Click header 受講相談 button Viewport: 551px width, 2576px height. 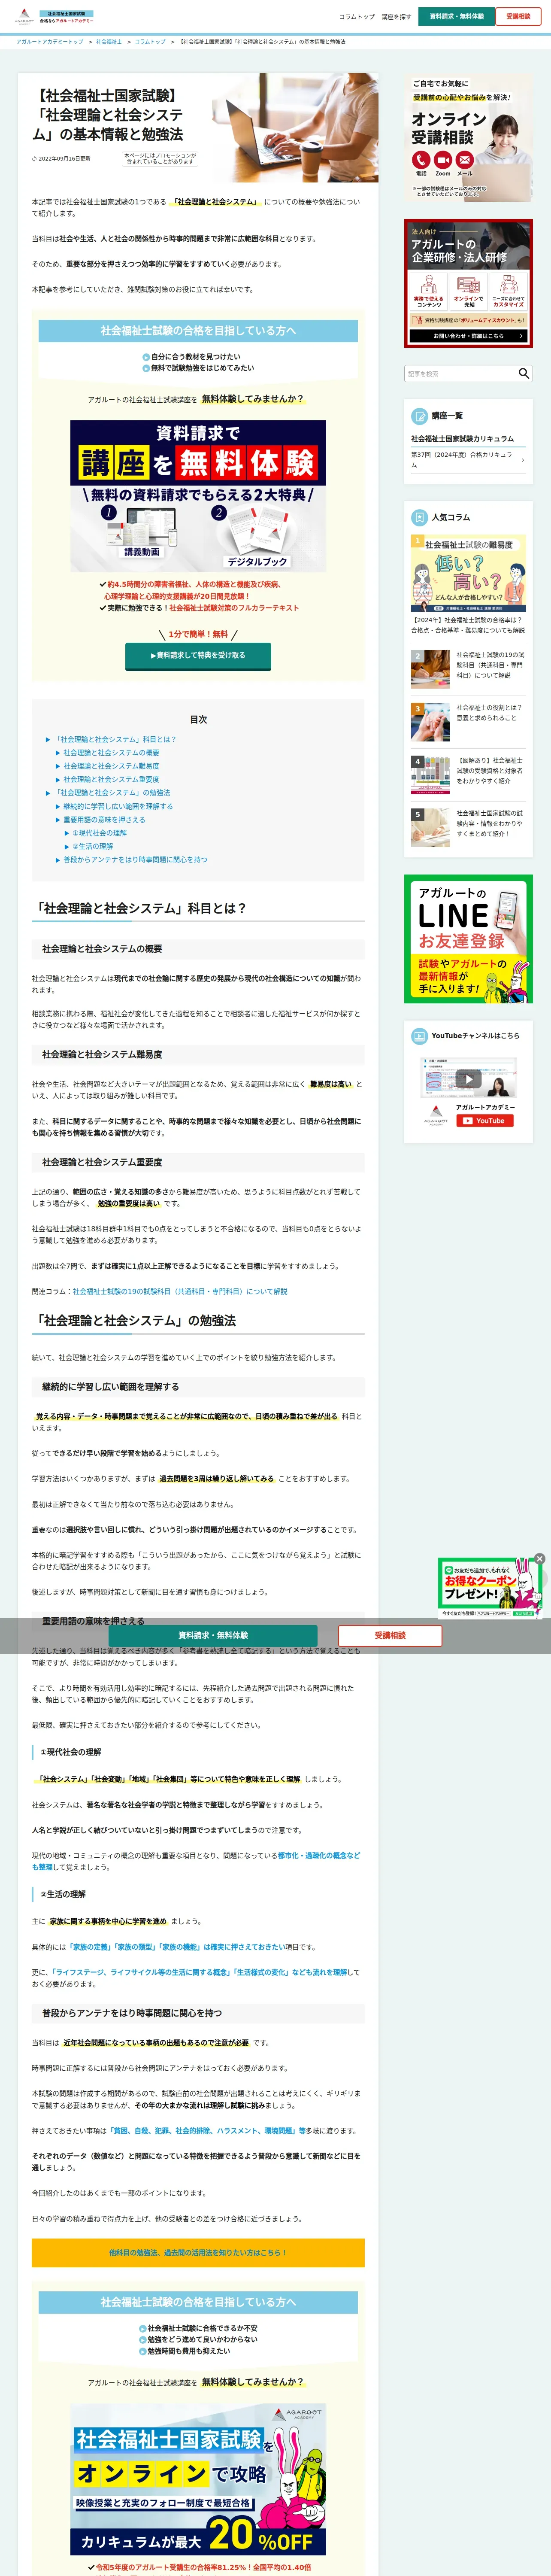point(518,16)
